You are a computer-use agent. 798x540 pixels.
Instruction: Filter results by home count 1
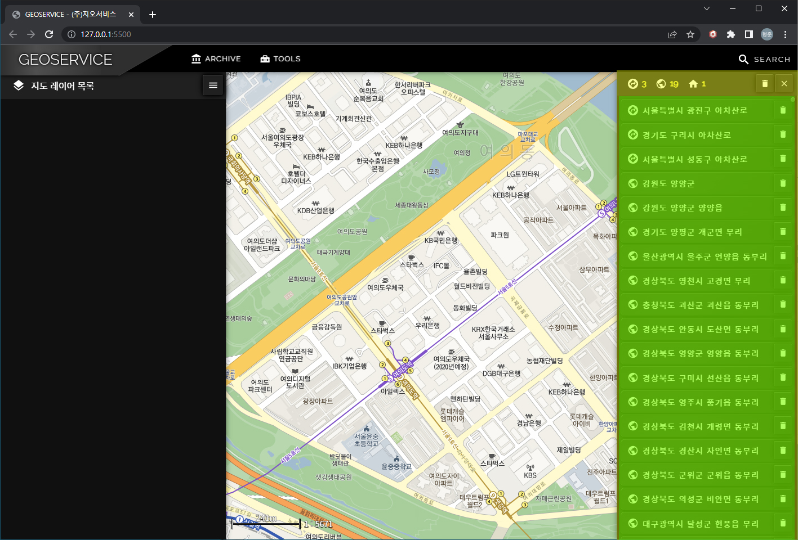click(x=697, y=84)
